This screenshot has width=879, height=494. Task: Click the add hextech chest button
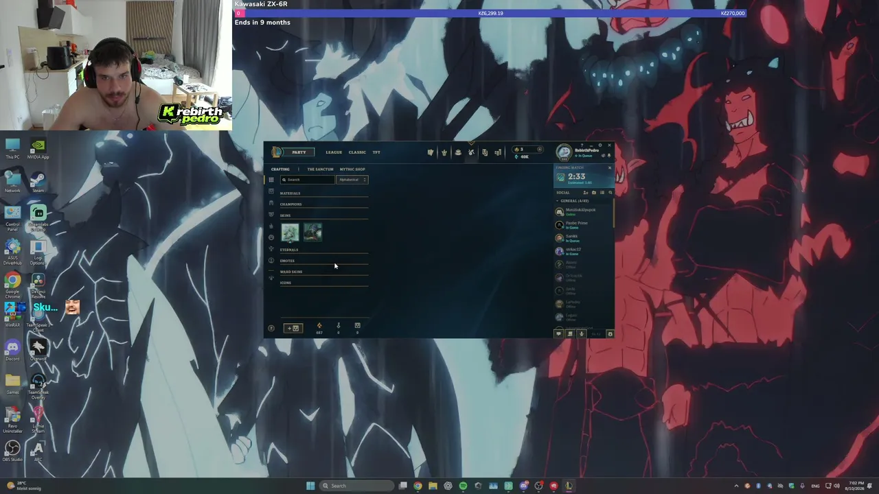[x=293, y=328]
